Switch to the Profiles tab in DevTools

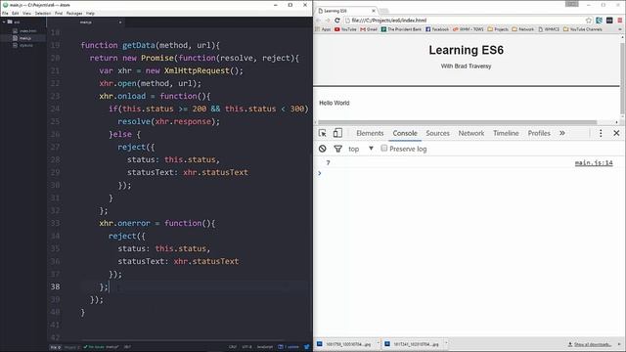pos(539,133)
